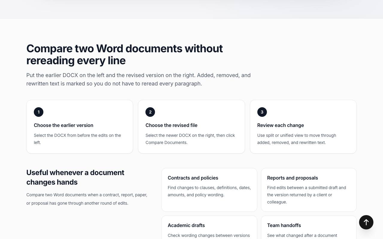Click the step 1 number badge

tap(39, 112)
